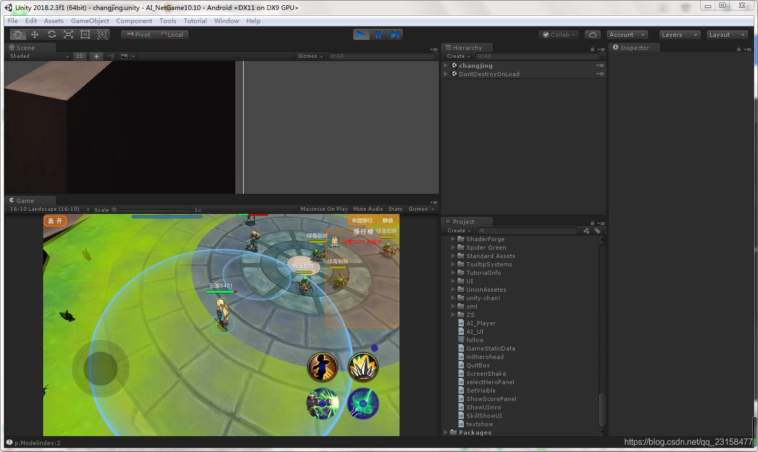Select the Move tool
This screenshot has height=452, width=758.
click(x=35, y=35)
